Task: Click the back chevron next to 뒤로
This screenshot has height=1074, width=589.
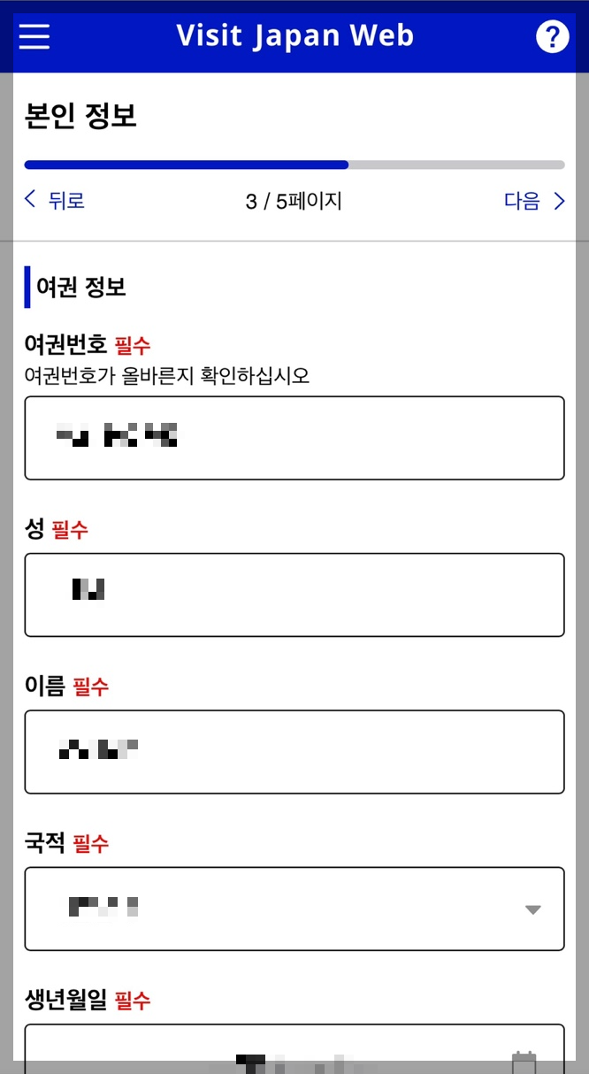Action: tap(27, 200)
